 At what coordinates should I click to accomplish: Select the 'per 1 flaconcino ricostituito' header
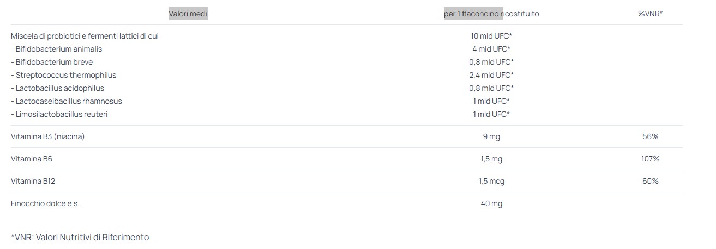491,14
